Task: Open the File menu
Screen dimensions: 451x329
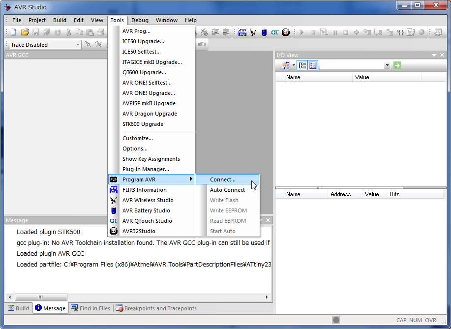Action: pyautogui.click(x=17, y=20)
